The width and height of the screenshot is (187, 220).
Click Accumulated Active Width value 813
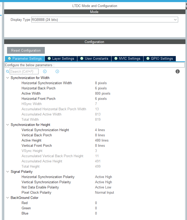98,114
